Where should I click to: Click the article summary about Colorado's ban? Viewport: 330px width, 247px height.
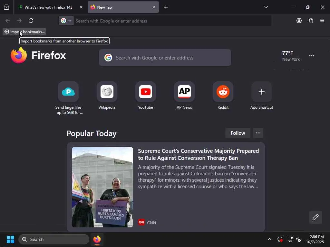(x=198, y=177)
